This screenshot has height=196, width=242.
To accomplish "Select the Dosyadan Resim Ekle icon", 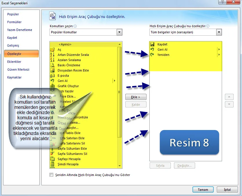I will click(x=52, y=70).
